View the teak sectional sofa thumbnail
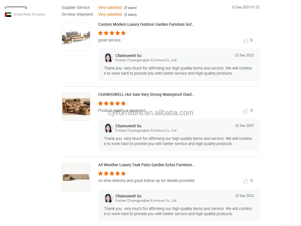This screenshot has height=226, width=301. pyautogui.click(x=76, y=177)
